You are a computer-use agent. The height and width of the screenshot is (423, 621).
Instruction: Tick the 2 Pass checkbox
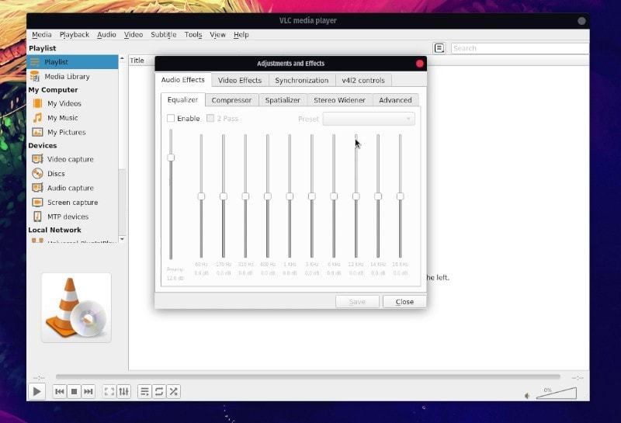(210, 119)
